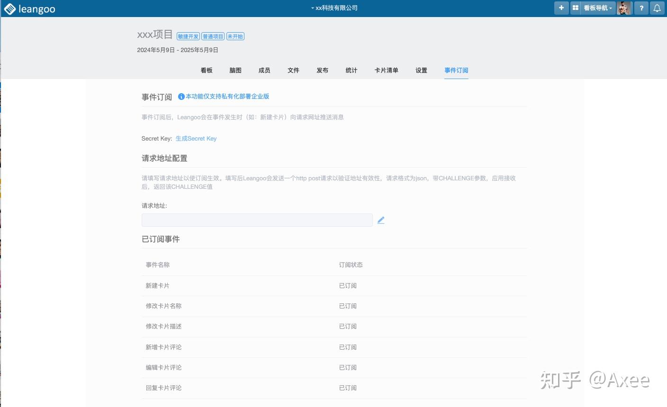The image size is (667, 407).
Task: Open the 统计 tab
Action: tap(352, 70)
